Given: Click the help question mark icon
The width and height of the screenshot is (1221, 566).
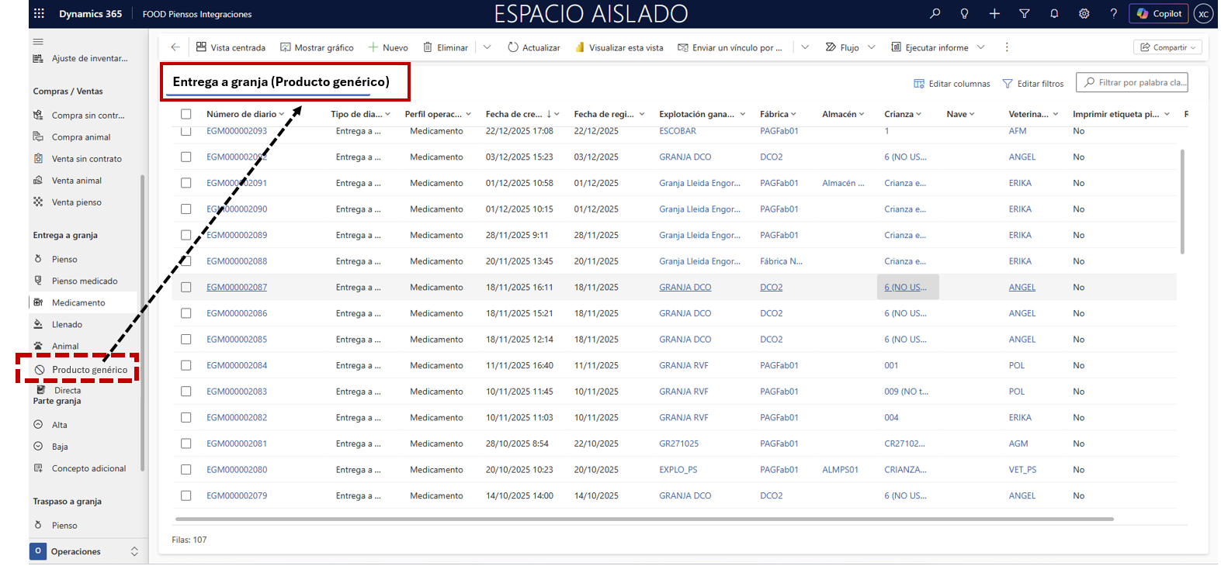Looking at the screenshot, I should (1113, 13).
